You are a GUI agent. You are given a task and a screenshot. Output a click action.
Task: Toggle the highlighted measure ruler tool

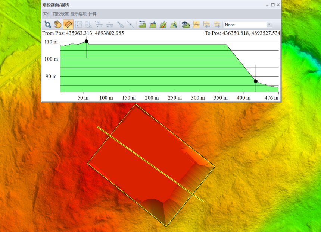[68, 25]
